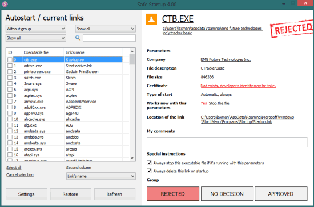Click the list's vertical scrollbar thumb
Screen dimensions: 314x207
click(132, 59)
